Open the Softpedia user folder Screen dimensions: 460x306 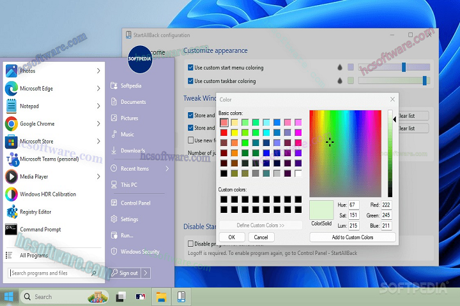126,86
